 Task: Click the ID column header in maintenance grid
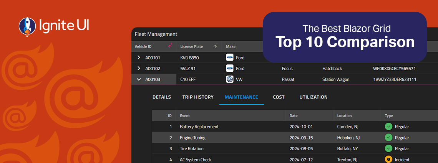(164, 115)
